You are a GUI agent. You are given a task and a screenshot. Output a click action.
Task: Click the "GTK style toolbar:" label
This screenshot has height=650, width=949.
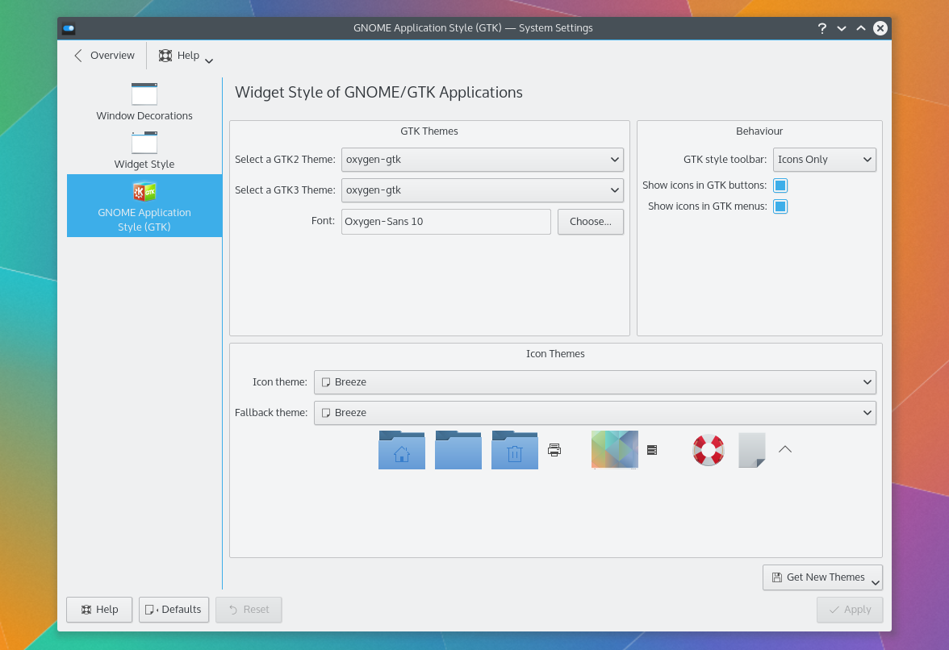pos(725,160)
